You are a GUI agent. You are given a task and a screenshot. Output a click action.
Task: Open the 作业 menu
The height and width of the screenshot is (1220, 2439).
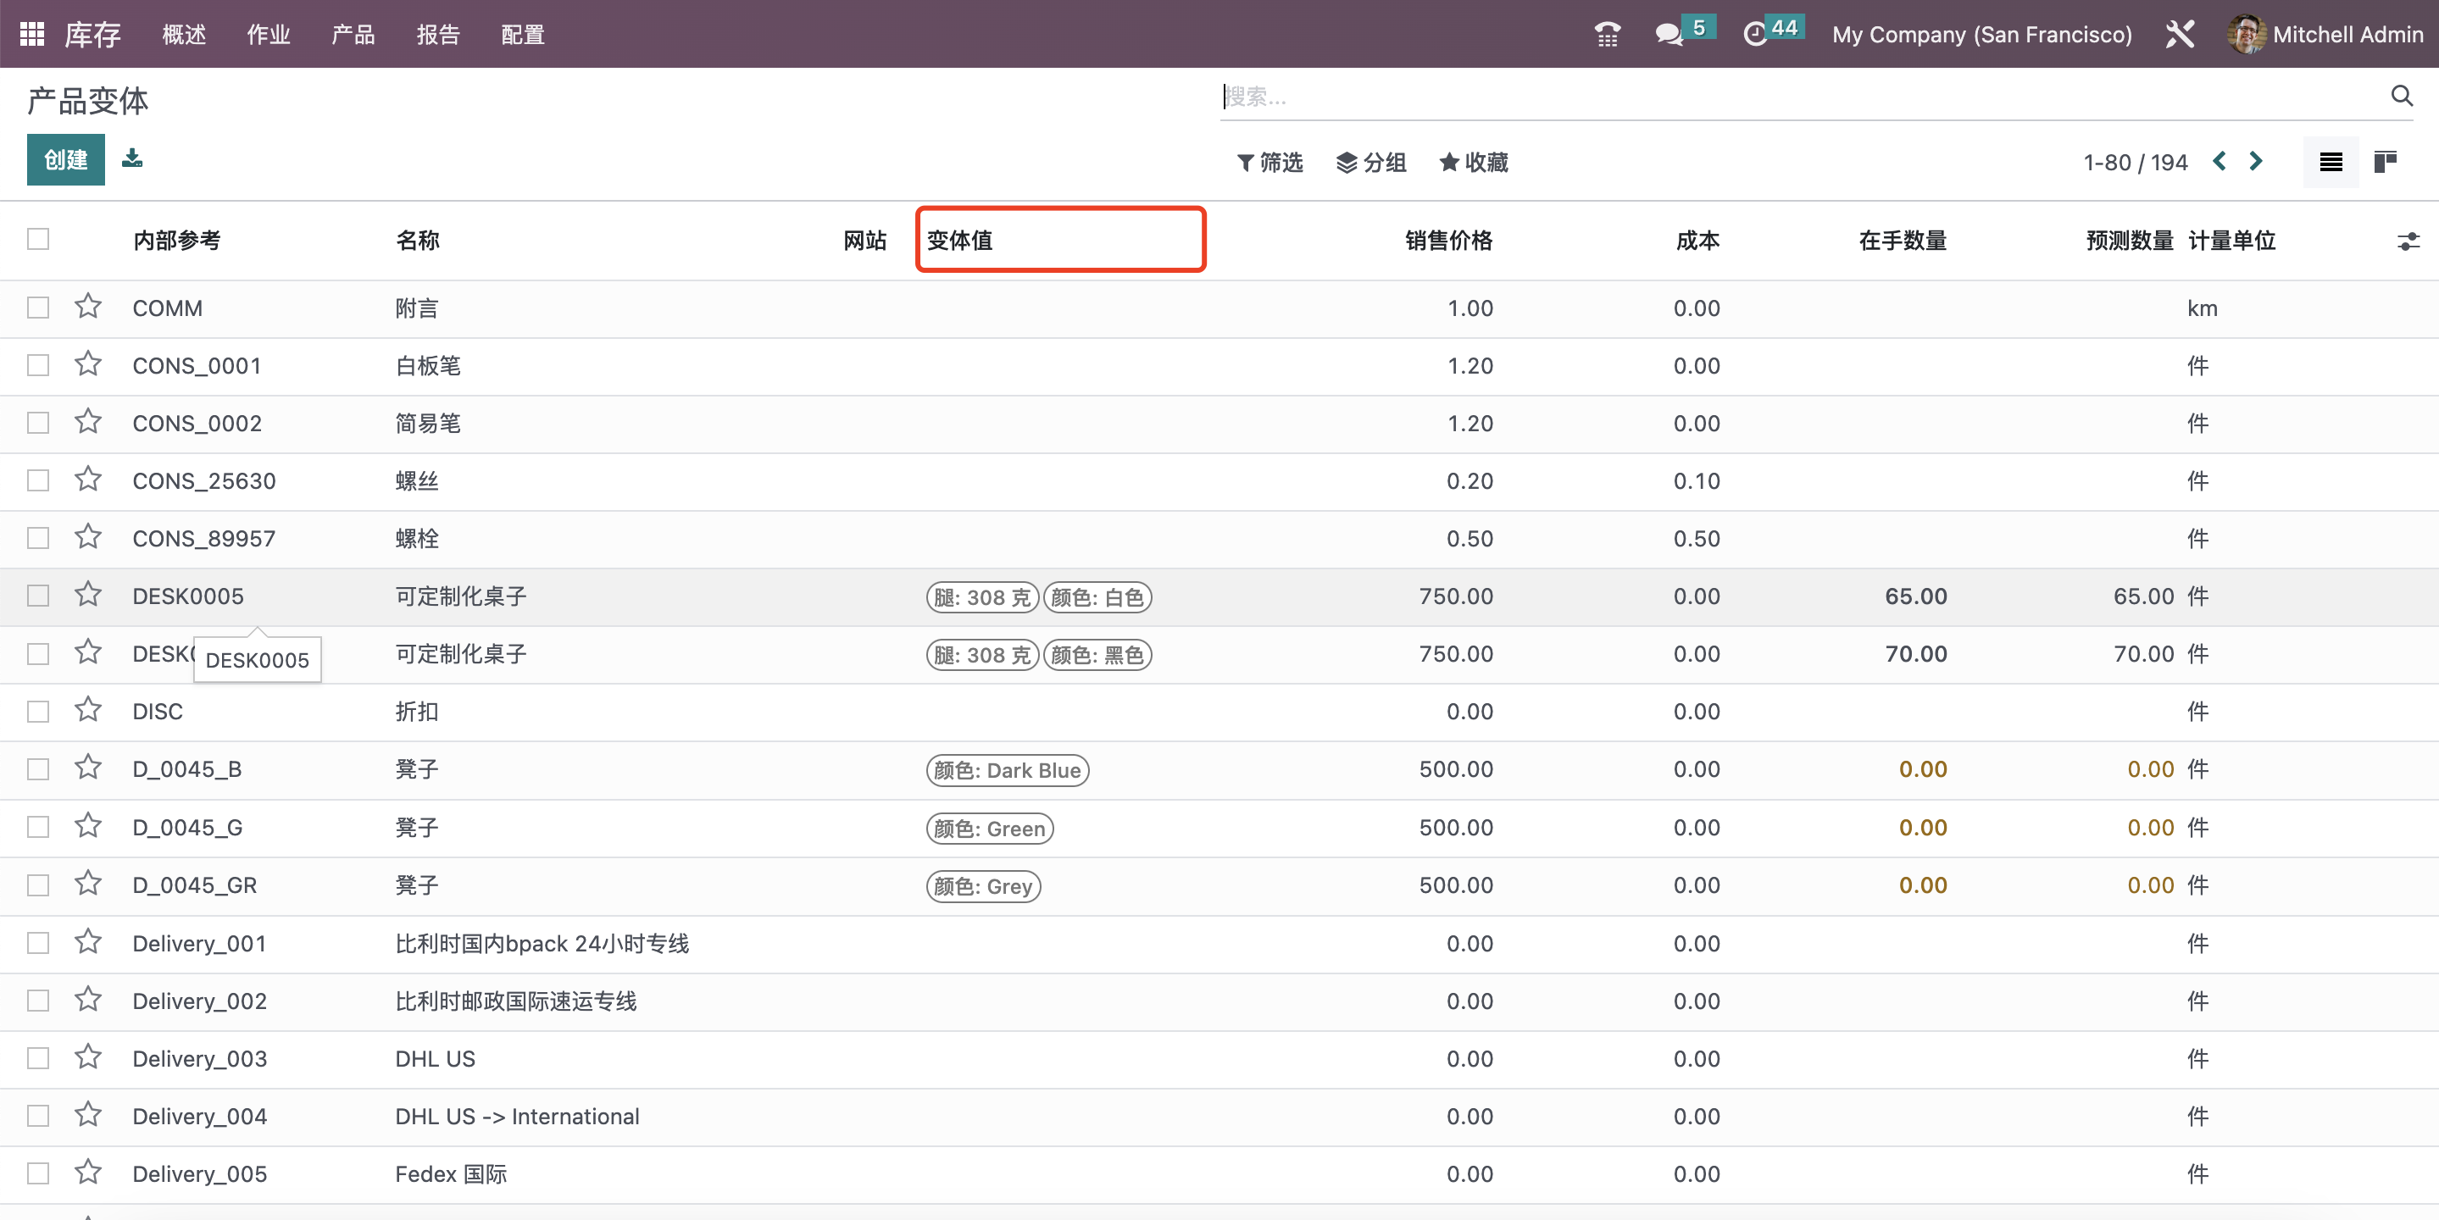(x=268, y=34)
